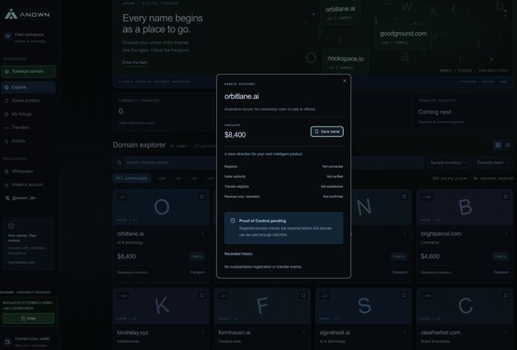Image resolution: width=517 pixels, height=350 pixels.
Task: Click the Field workspace icon
Action: (8, 37)
